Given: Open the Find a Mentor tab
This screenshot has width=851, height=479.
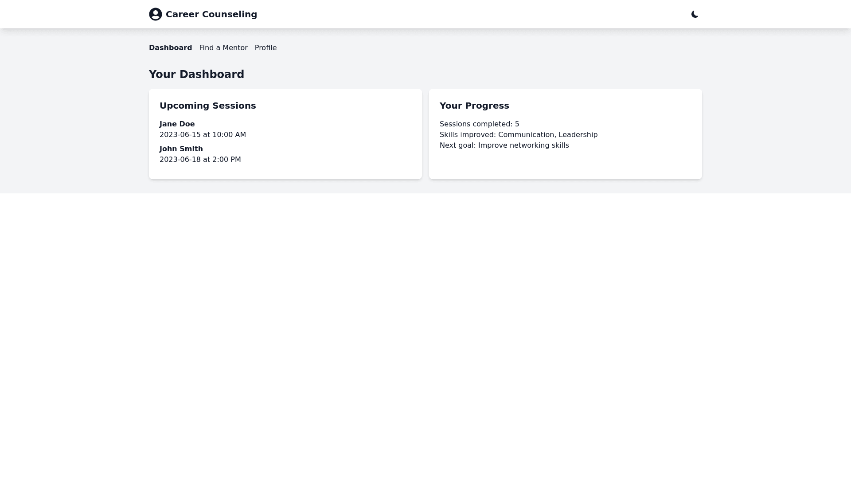Looking at the screenshot, I should point(223,47).
